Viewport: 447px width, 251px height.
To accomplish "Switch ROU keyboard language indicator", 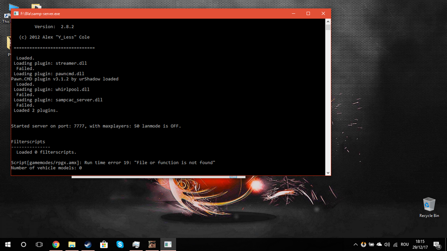I will tap(405, 244).
